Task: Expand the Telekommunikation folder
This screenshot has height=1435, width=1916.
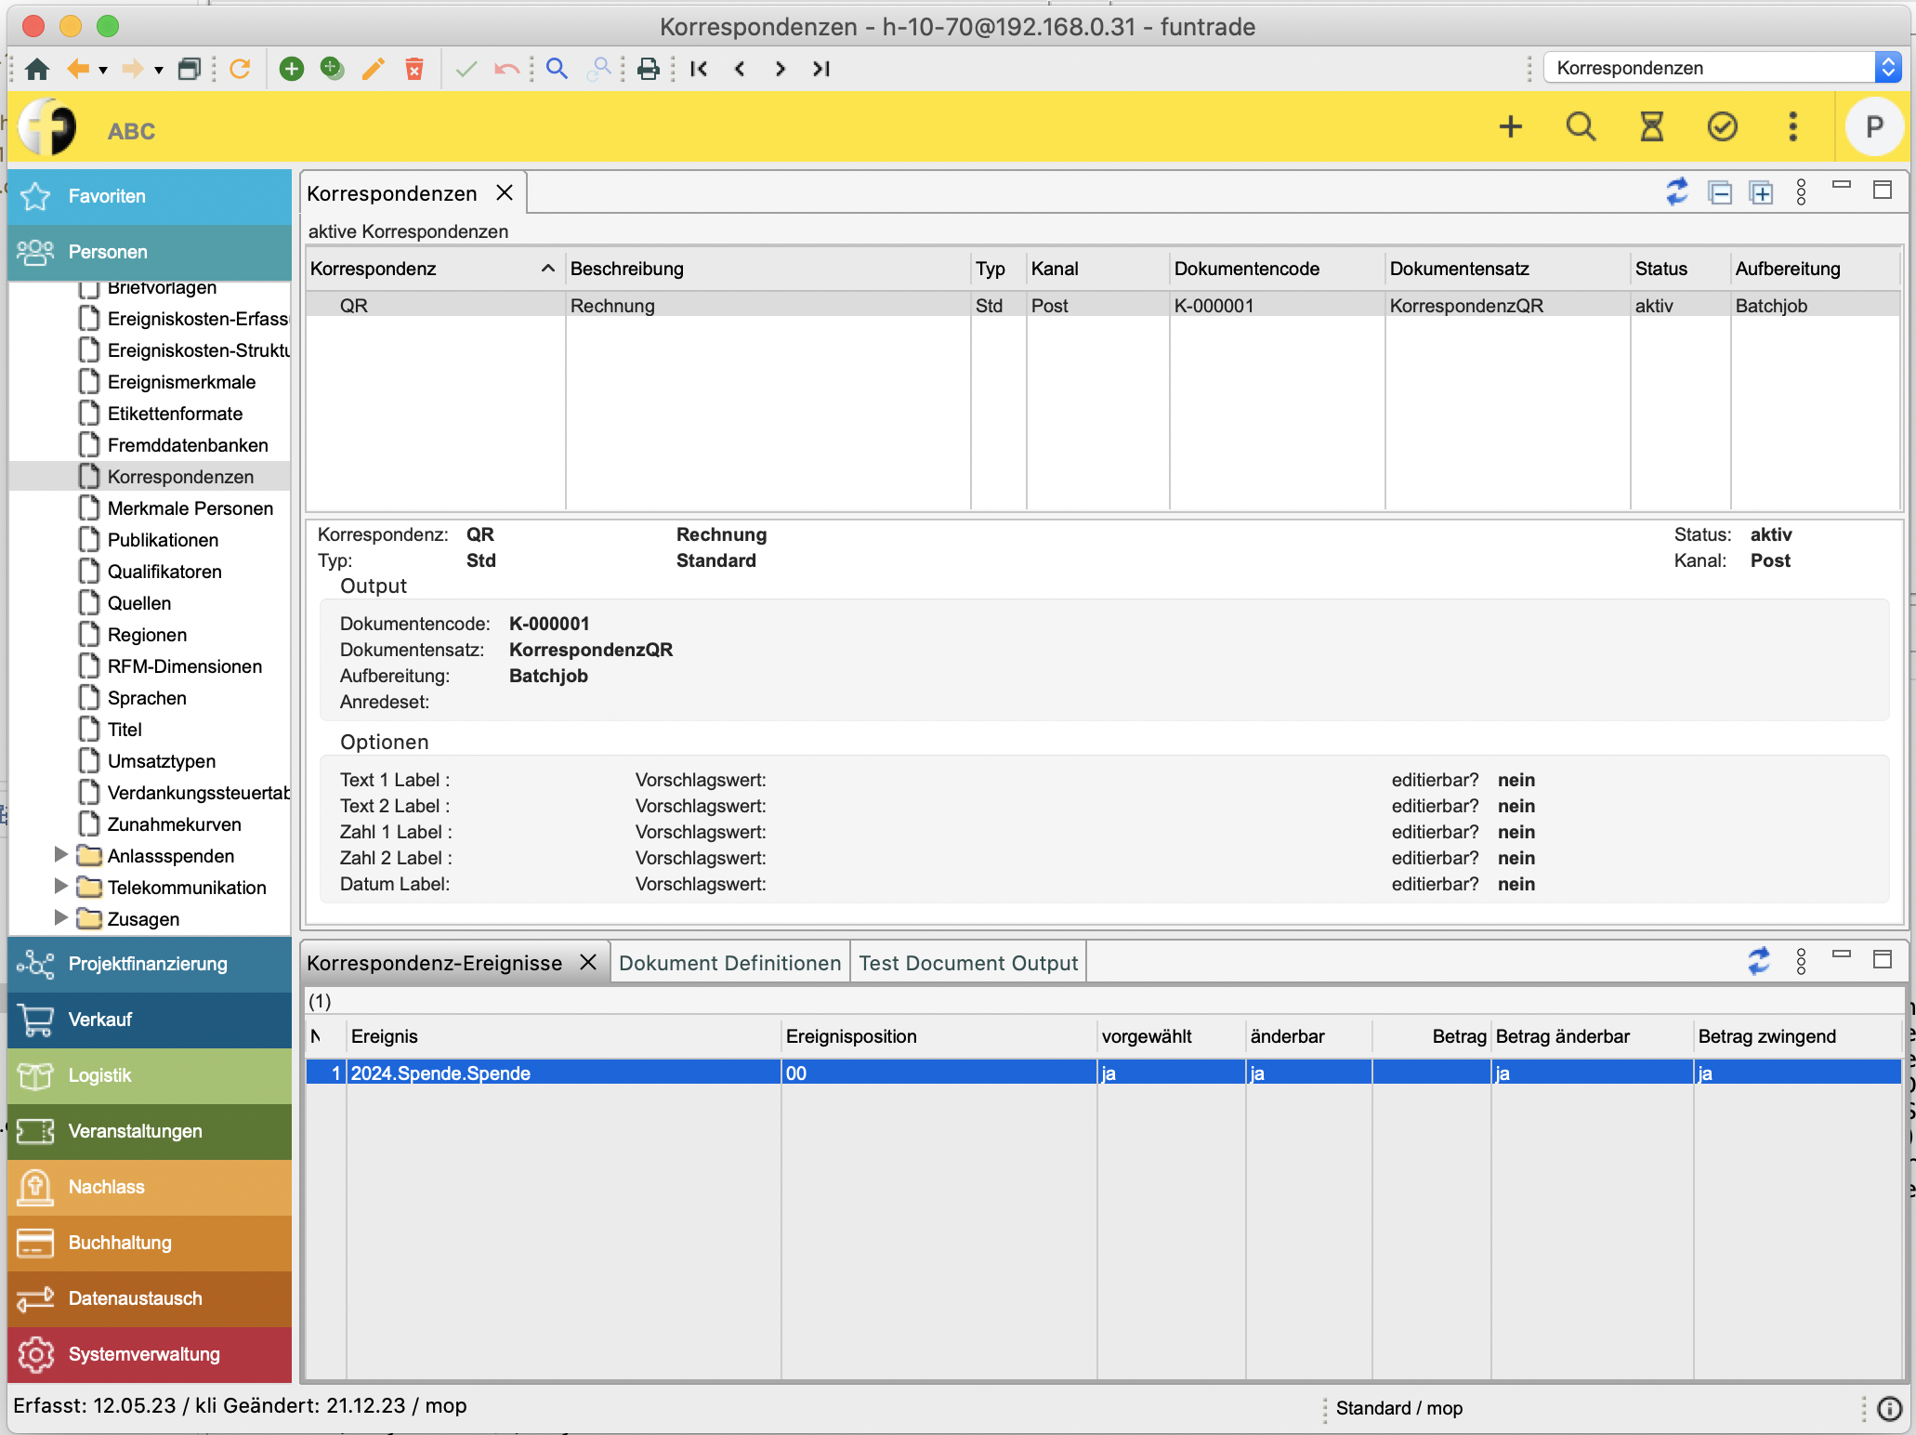Action: pyautogui.click(x=61, y=887)
